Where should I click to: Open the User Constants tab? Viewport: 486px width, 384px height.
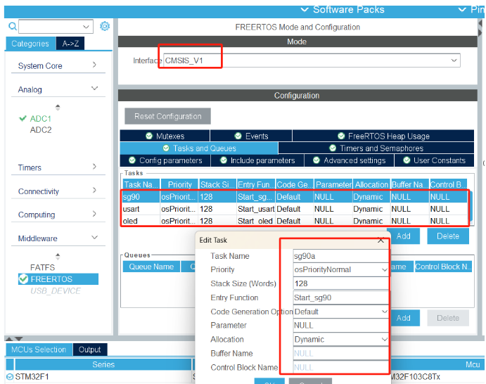[434, 160]
